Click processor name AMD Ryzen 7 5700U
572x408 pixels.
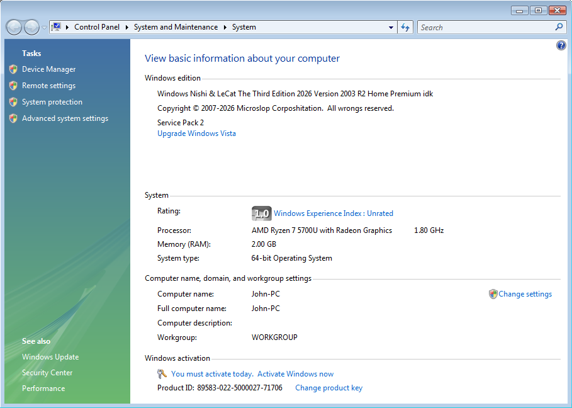pyautogui.click(x=284, y=230)
